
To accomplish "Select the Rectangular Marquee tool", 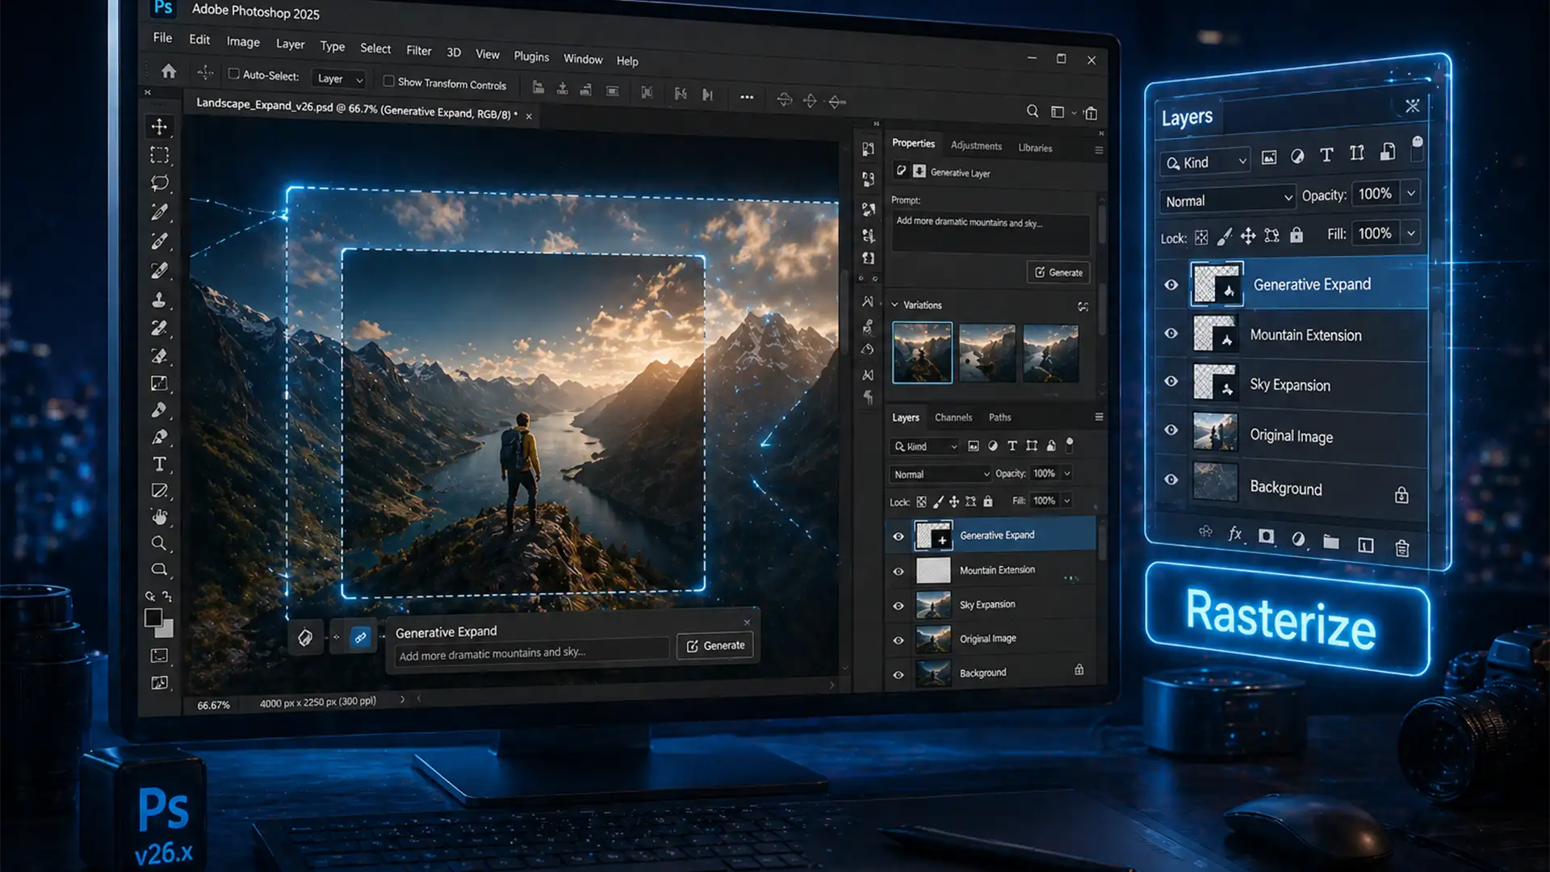I will (x=160, y=155).
